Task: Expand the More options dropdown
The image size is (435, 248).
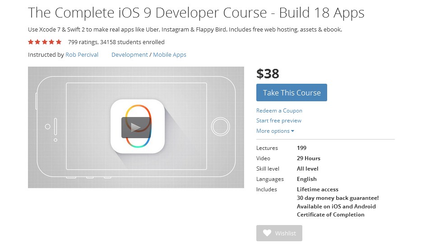Action: (x=275, y=131)
